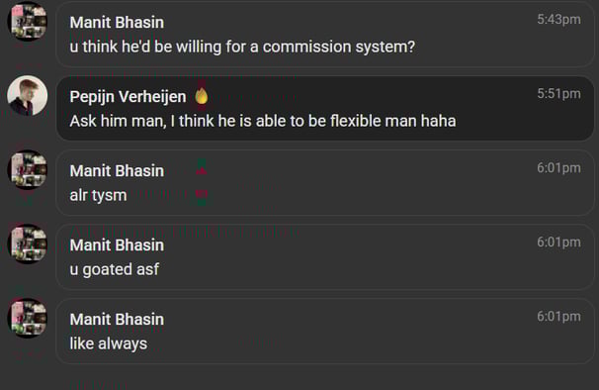599x390 pixels.
Task: Select the 'u goated asf' message text
Action: [115, 270]
